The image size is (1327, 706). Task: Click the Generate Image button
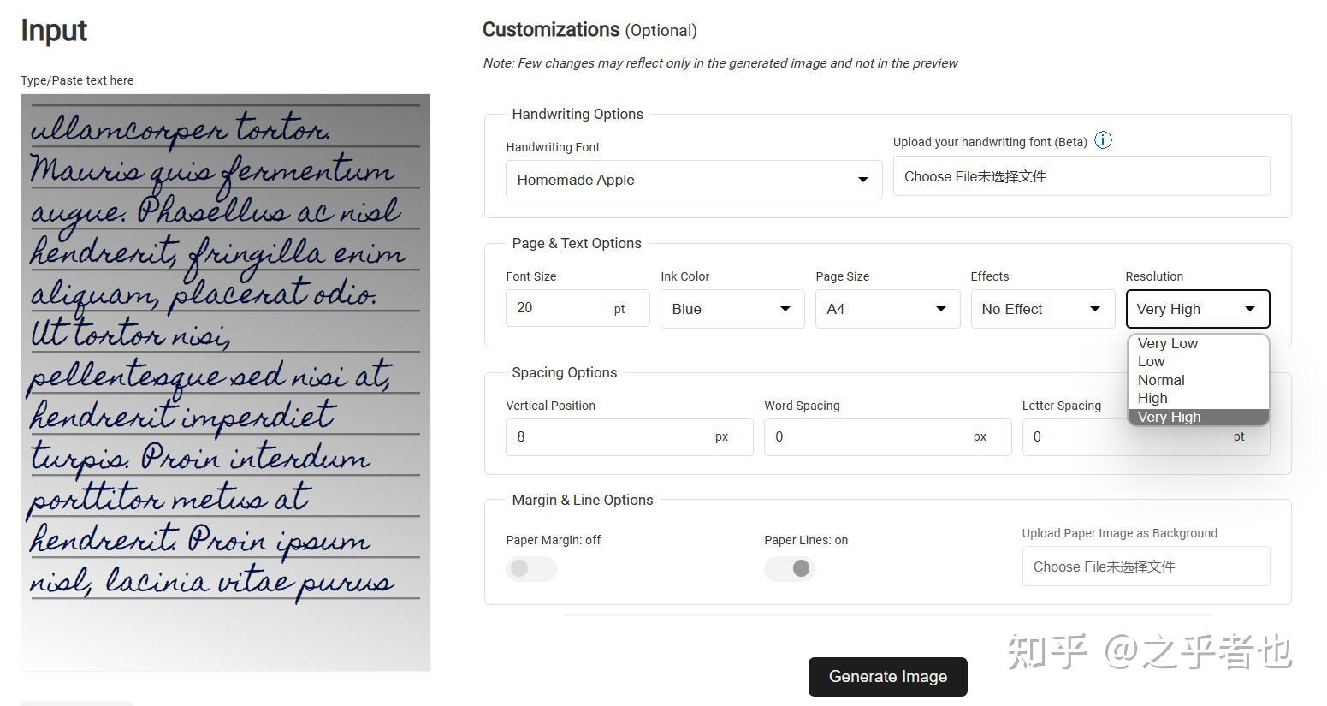coord(887,677)
